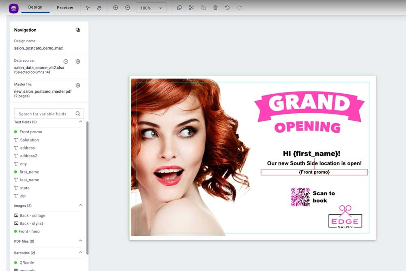Collapse the Images (3) section

point(80,206)
